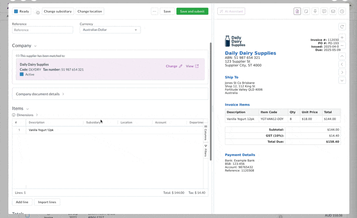Click Tax number 51 987 654 321 text
Screen dimensions: 357x218
(x=63, y=70)
